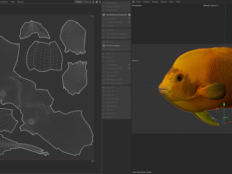Click the Copy UV command
Screen dimensions: 232x174
coord(116,87)
